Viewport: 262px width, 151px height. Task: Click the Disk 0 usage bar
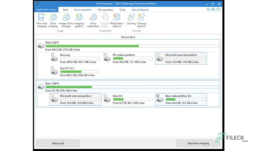(132, 46)
